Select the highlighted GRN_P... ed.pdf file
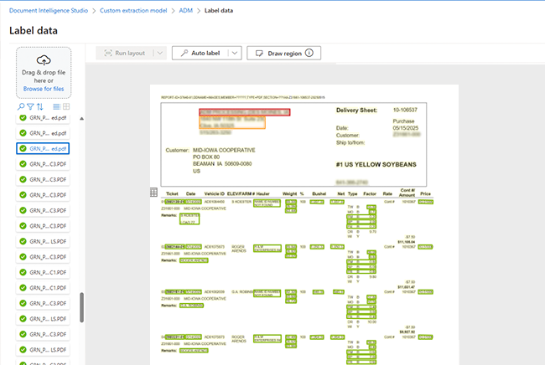 [x=43, y=148]
